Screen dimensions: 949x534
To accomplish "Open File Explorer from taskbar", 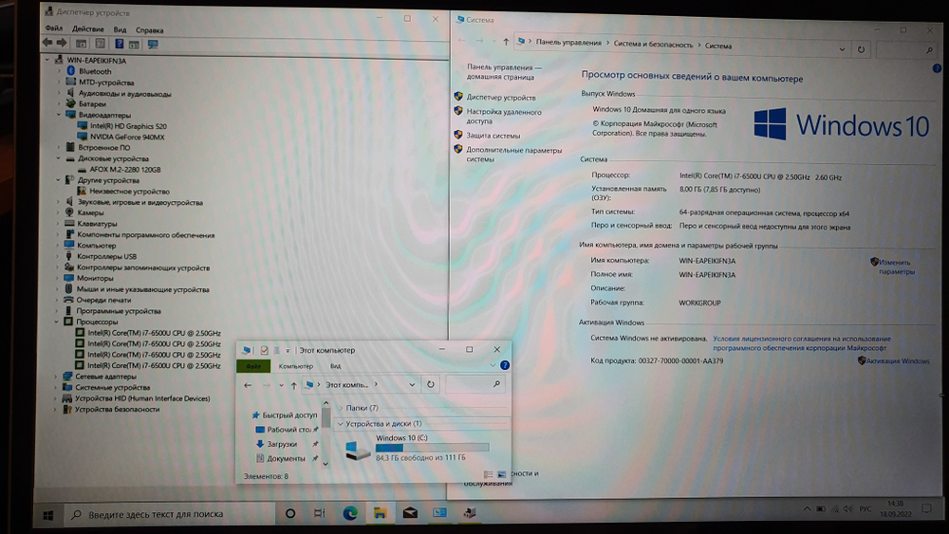I will click(x=381, y=513).
